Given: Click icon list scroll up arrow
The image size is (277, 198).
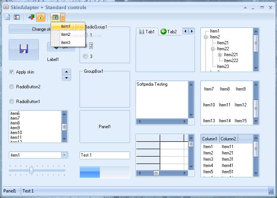Looking at the screenshot, I should point(256,85).
